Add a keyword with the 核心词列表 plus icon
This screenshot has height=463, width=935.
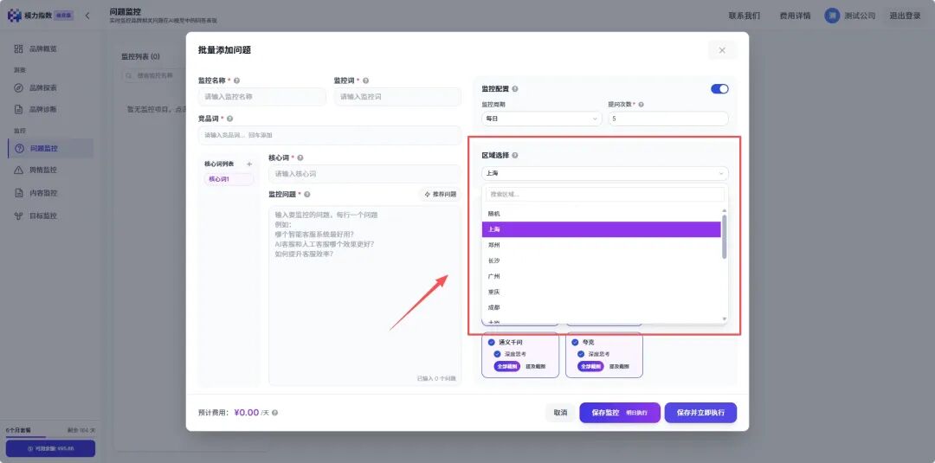(249, 164)
